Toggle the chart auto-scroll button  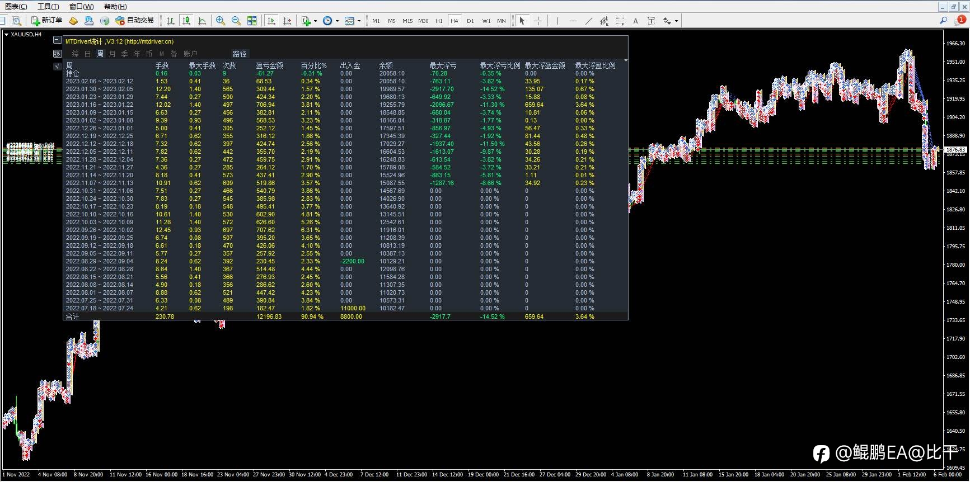pyautogui.click(x=271, y=21)
